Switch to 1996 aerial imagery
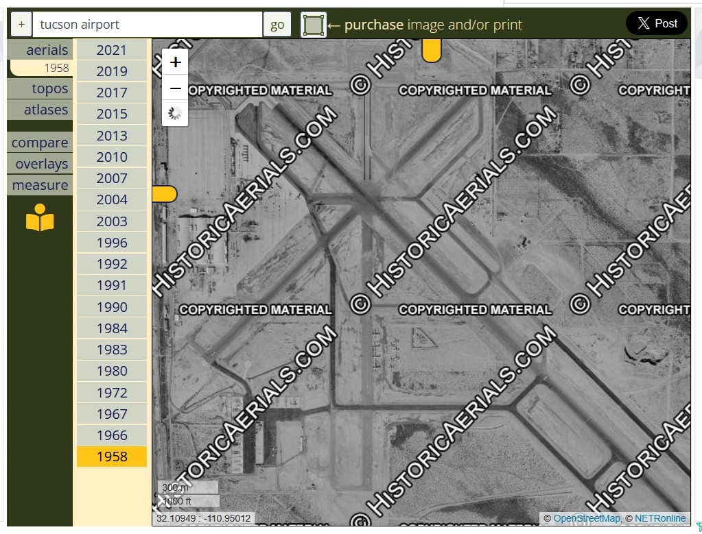The image size is (702, 534). 111,242
